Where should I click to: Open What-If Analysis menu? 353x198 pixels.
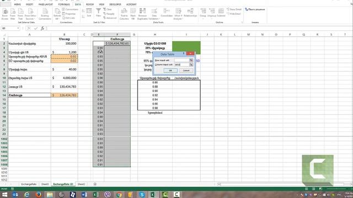[178, 14]
